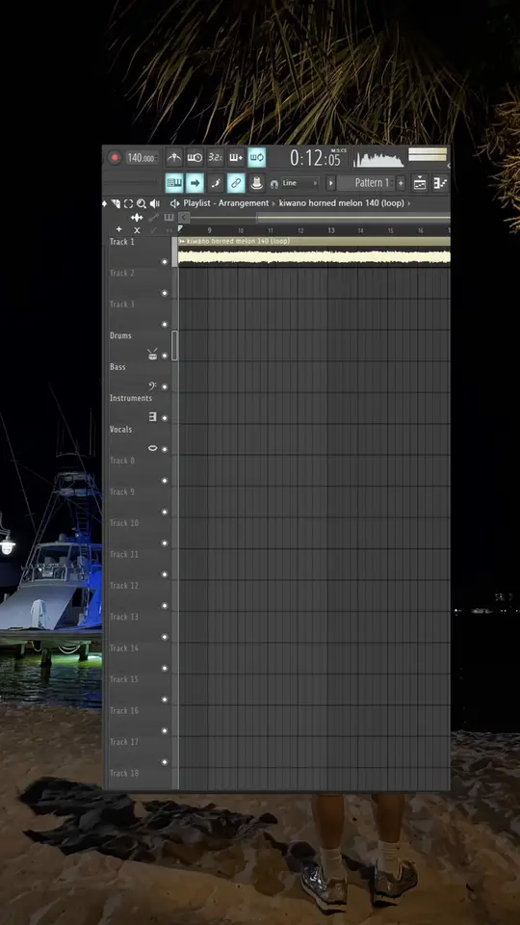Choose the playlist select frame tool

128,203
